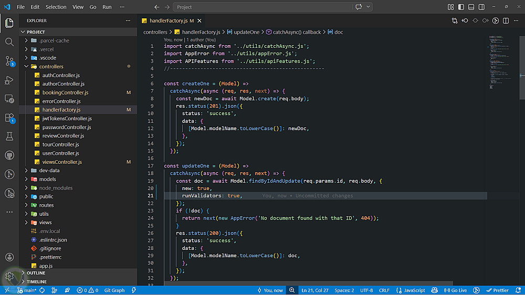Image resolution: width=525 pixels, height=295 pixels.
Task: Open tourController.js in explorer
Action: tap(60, 144)
